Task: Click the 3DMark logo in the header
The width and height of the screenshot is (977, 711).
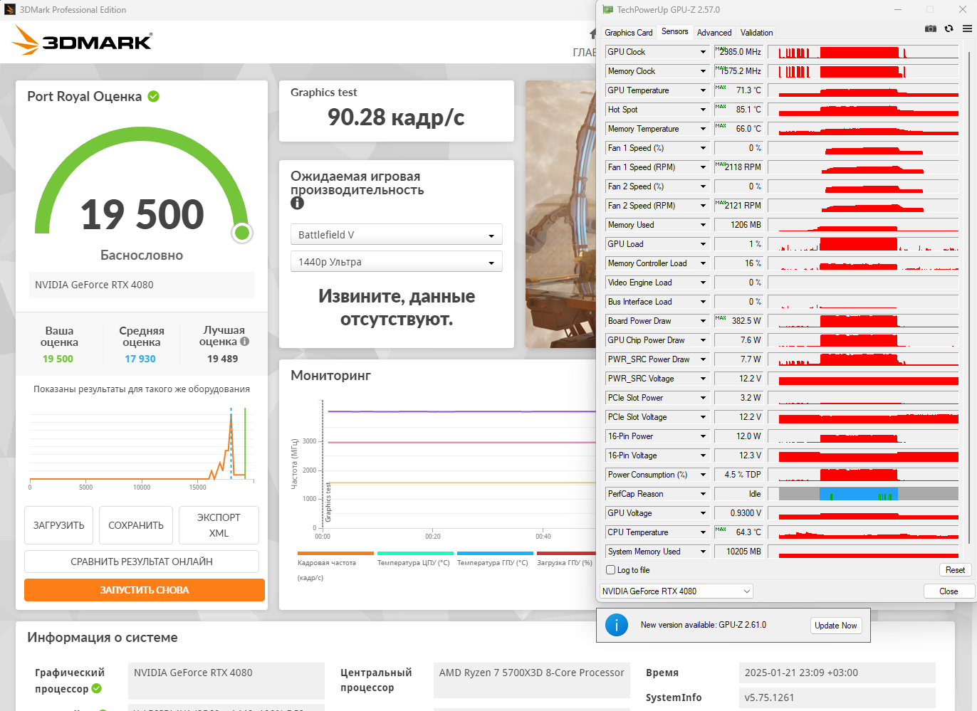Action: (x=82, y=41)
